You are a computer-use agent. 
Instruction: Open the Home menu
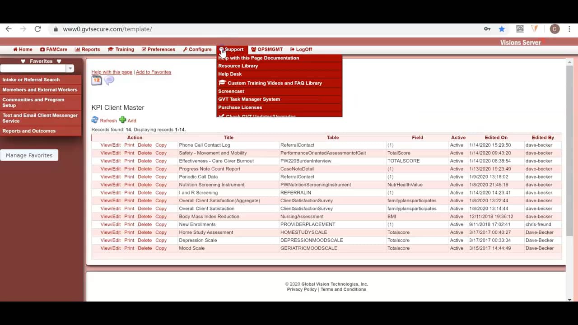[x=23, y=49]
